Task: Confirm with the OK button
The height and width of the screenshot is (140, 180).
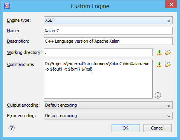Action: click(x=126, y=128)
